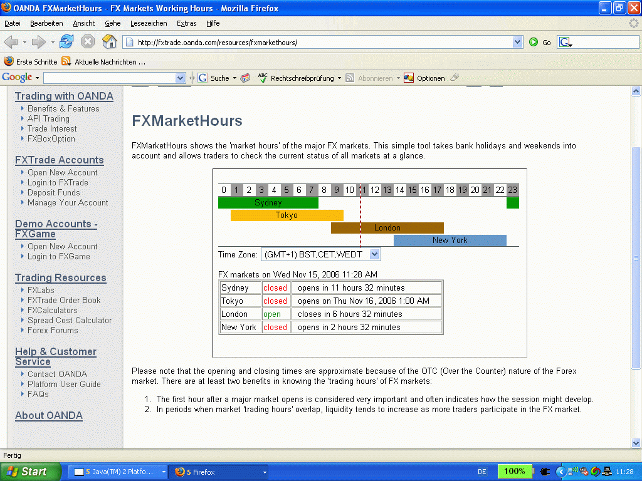Open the Abonnieren dropdown arrow
Image resolution: width=642 pixels, height=481 pixels.
398,78
